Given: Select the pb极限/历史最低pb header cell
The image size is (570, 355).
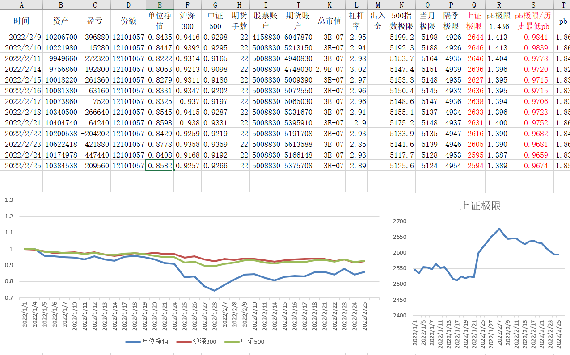Looking at the screenshot, I should pos(533,21).
